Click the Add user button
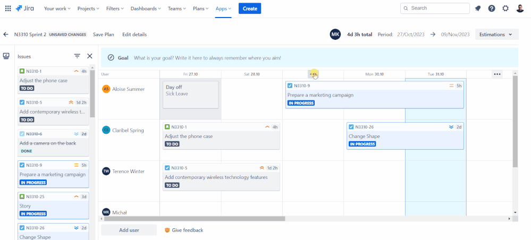Screen dimensions: 531x240 pos(129,230)
